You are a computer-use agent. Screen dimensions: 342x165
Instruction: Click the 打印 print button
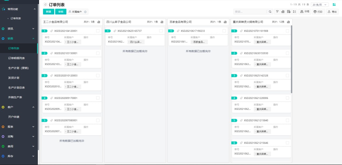click(318, 12)
